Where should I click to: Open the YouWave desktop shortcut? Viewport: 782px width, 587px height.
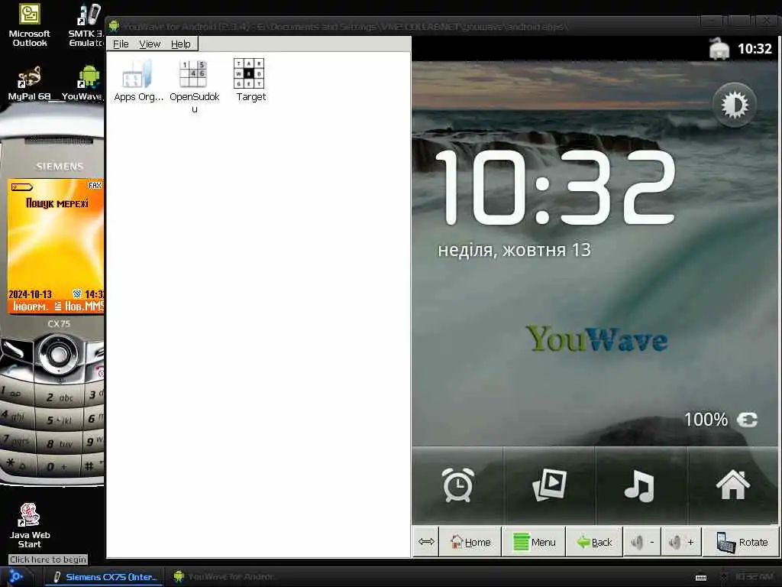tap(82, 83)
